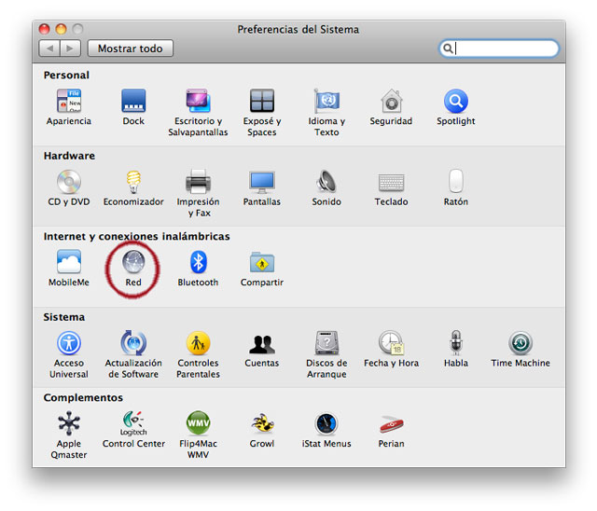Go forward with the right arrow button
This screenshot has height=511, width=597.
[70, 48]
